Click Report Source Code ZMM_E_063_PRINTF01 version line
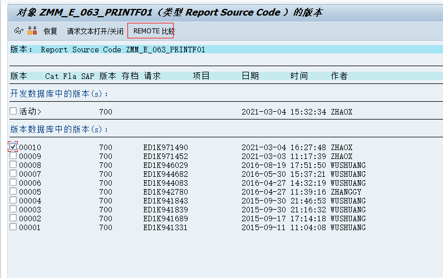 [123, 49]
